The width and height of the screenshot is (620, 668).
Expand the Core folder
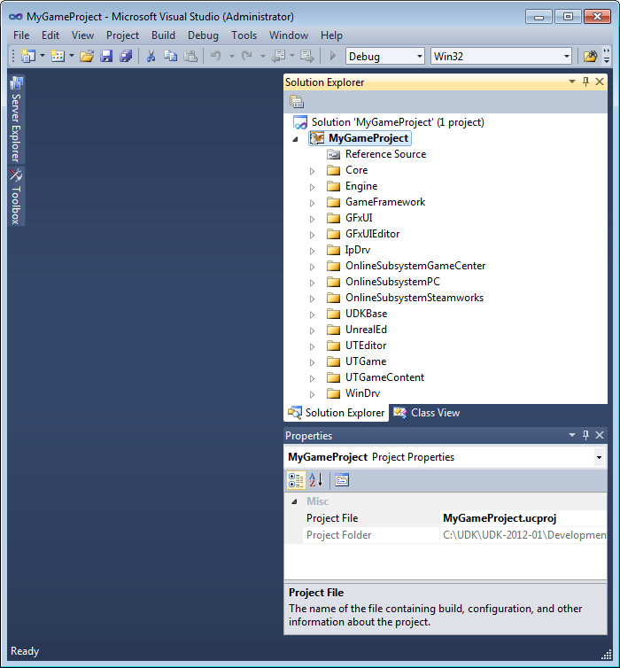pyautogui.click(x=312, y=171)
